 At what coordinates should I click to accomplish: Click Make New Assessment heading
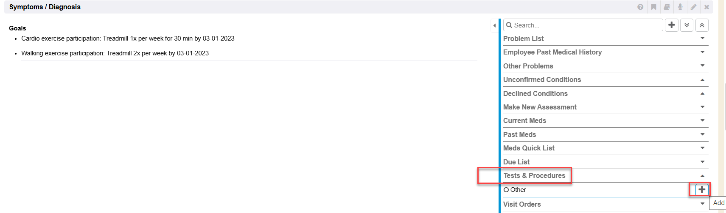(x=540, y=107)
